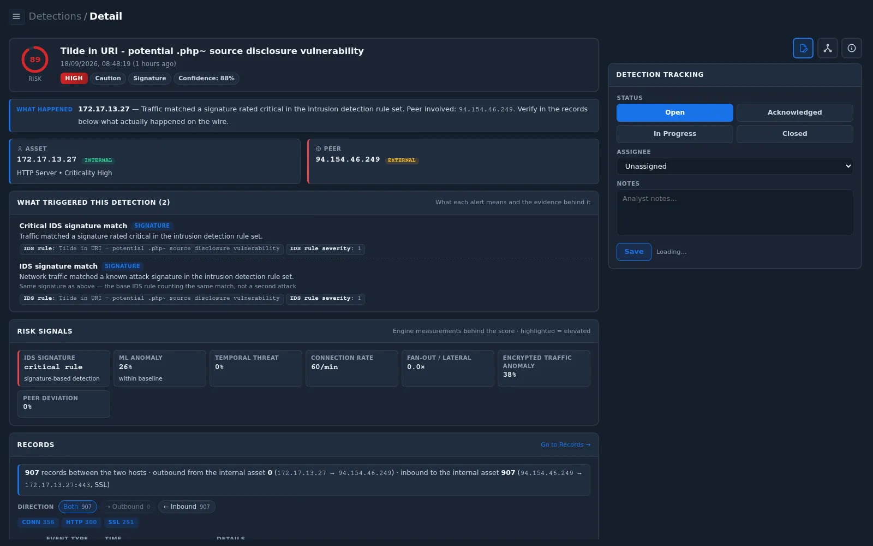
Task: Save the detection tracking changes
Action: click(634, 252)
